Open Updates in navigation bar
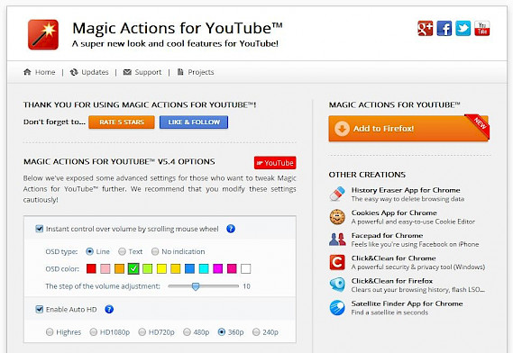 pos(95,72)
